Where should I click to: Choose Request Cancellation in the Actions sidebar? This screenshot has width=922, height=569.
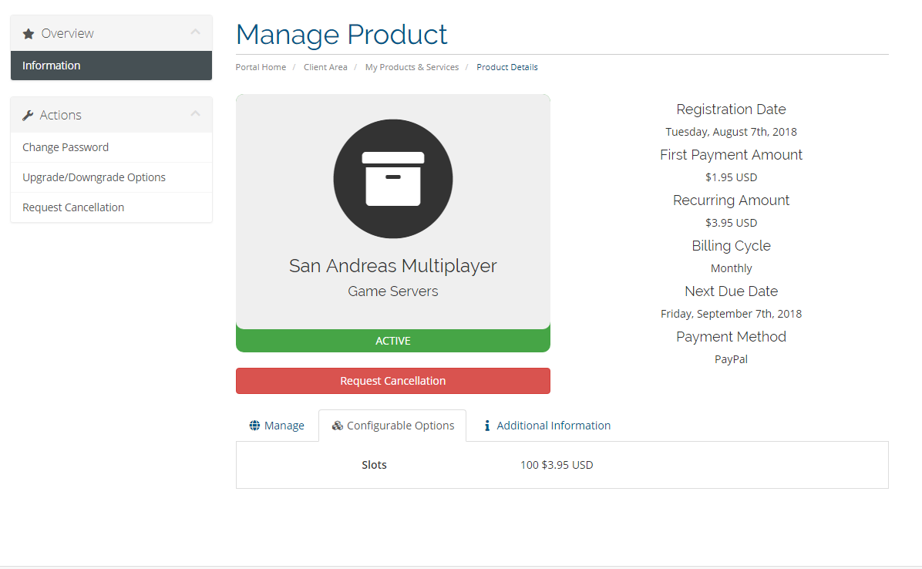click(x=111, y=207)
